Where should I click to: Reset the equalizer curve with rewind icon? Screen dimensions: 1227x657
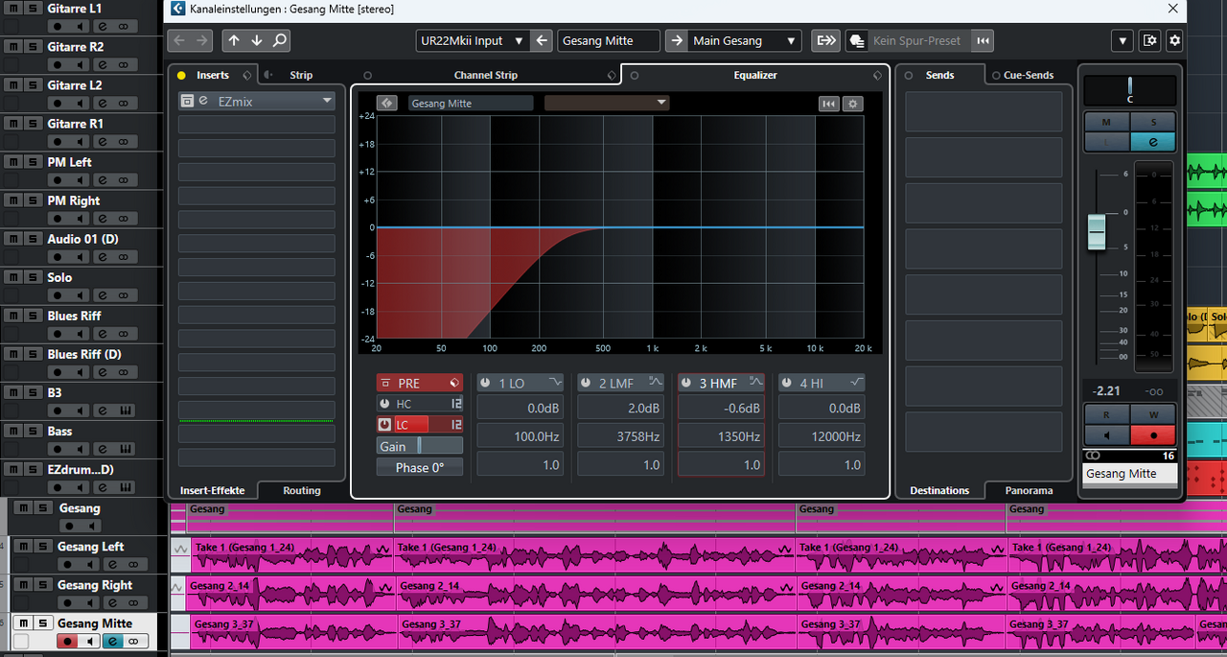click(x=828, y=104)
